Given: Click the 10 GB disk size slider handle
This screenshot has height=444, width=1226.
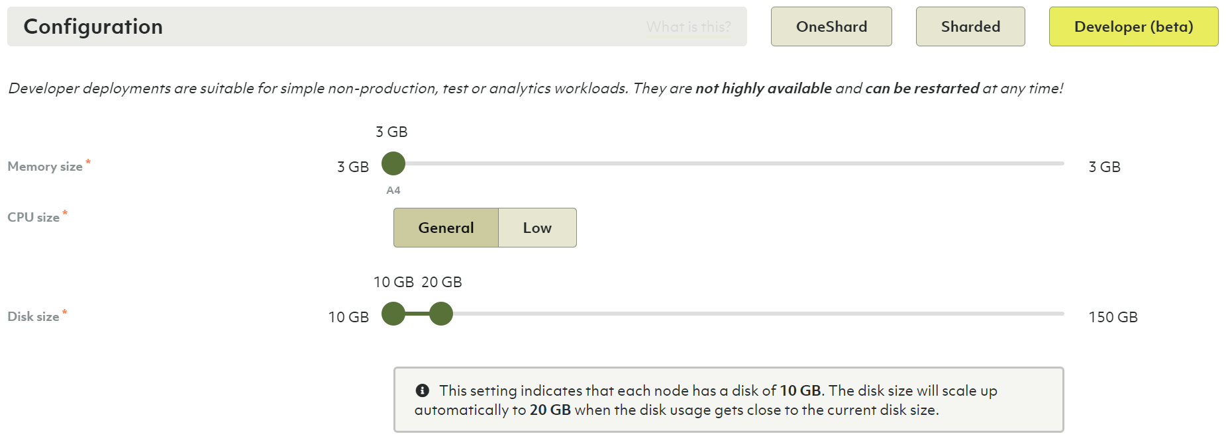Looking at the screenshot, I should click(393, 314).
